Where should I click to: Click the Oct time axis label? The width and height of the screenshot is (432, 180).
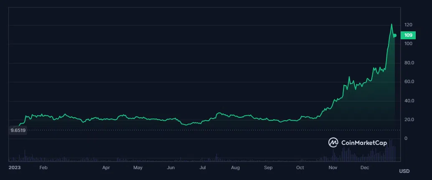pyautogui.click(x=300, y=167)
